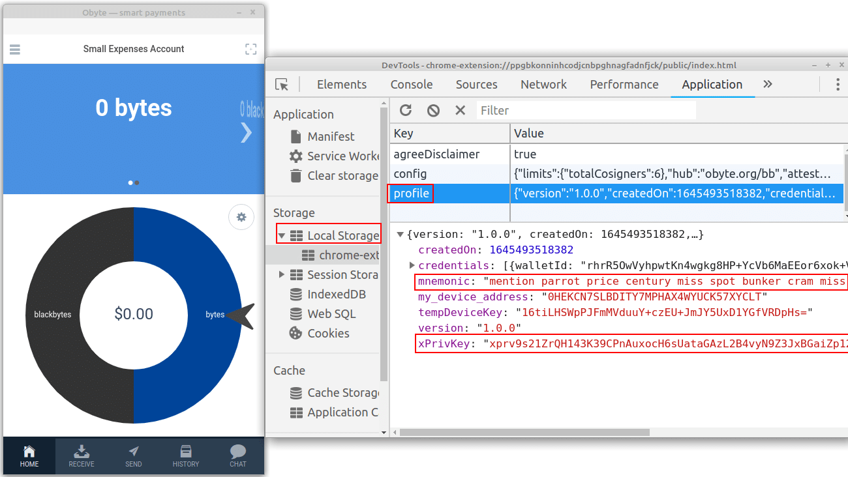The image size is (848, 477).
Task: Select the Home tab in bottom bar
Action: coord(29,456)
